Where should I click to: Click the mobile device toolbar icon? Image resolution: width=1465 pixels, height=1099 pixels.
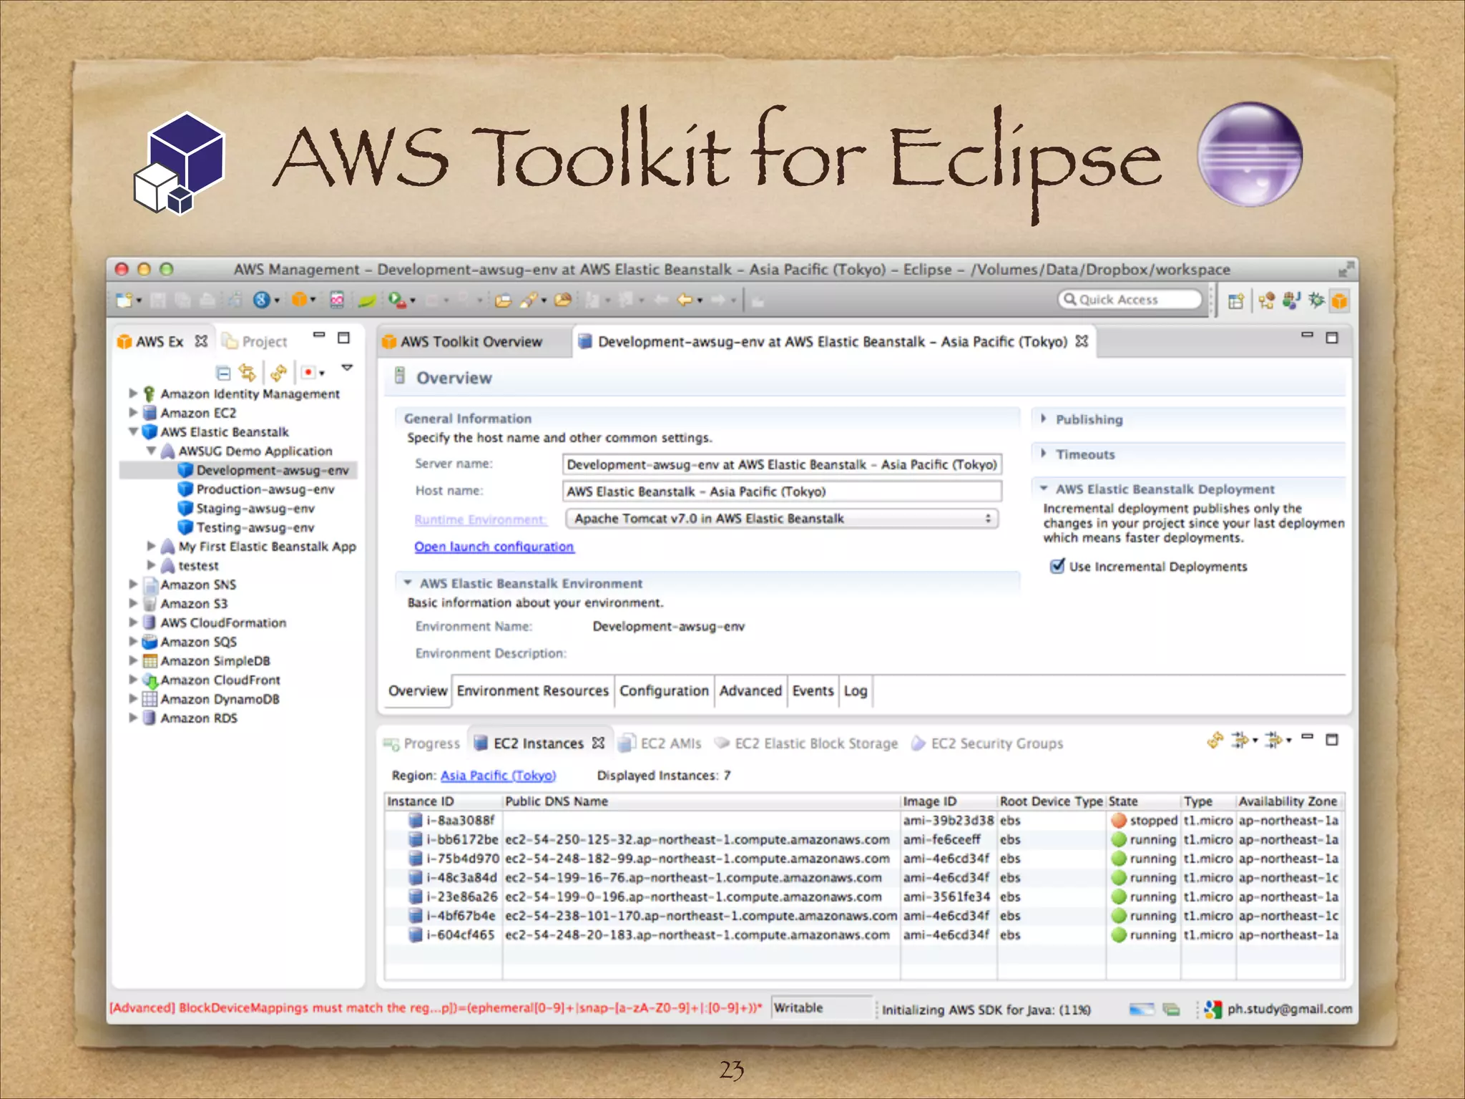[x=336, y=300]
